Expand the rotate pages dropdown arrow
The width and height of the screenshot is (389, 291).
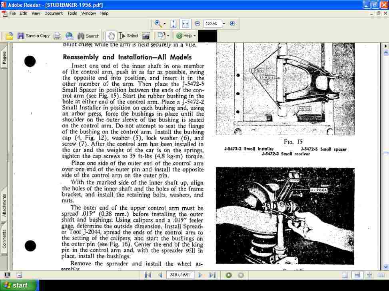[x=168, y=36]
